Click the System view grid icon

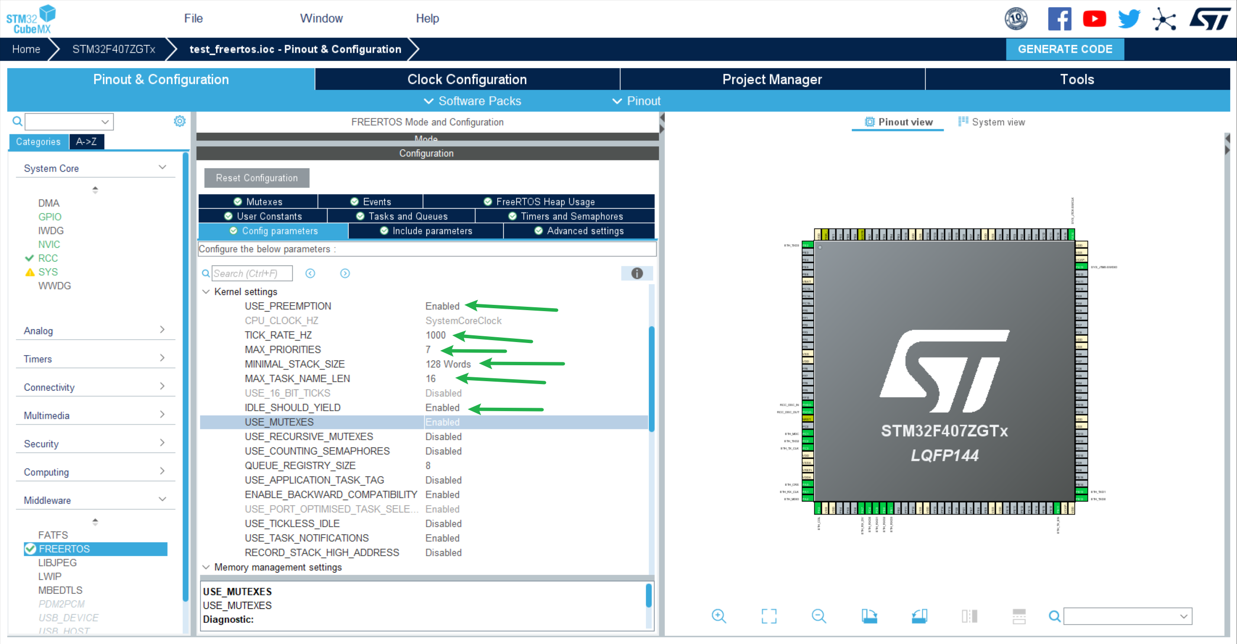(963, 121)
